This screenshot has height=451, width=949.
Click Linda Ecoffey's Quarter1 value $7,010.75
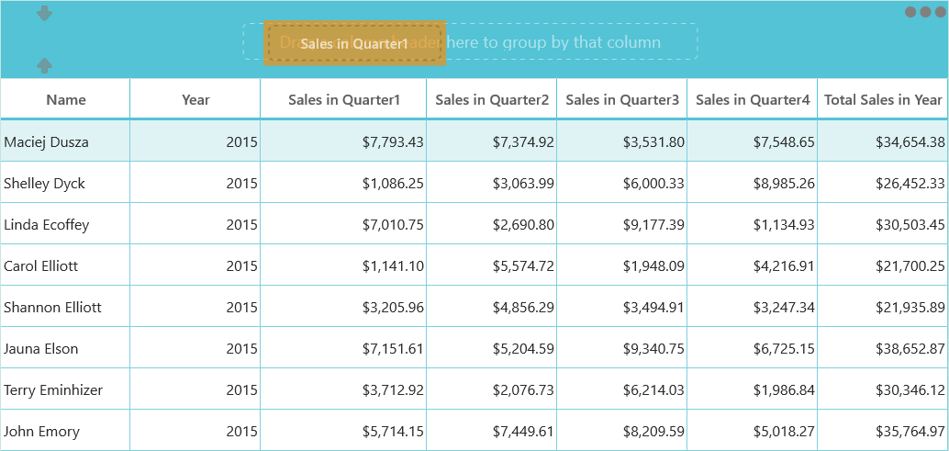pyautogui.click(x=344, y=225)
